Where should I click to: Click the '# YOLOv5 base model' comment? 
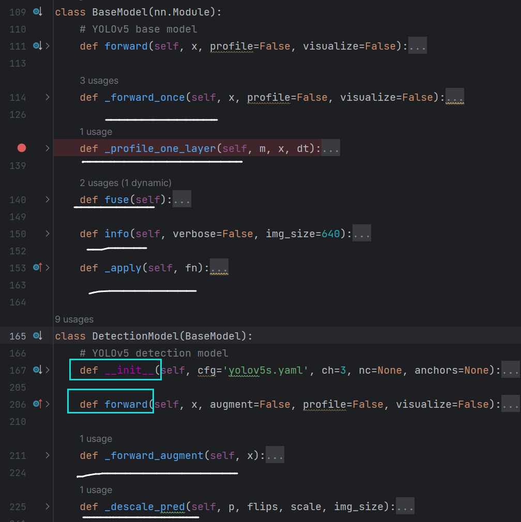click(x=139, y=29)
